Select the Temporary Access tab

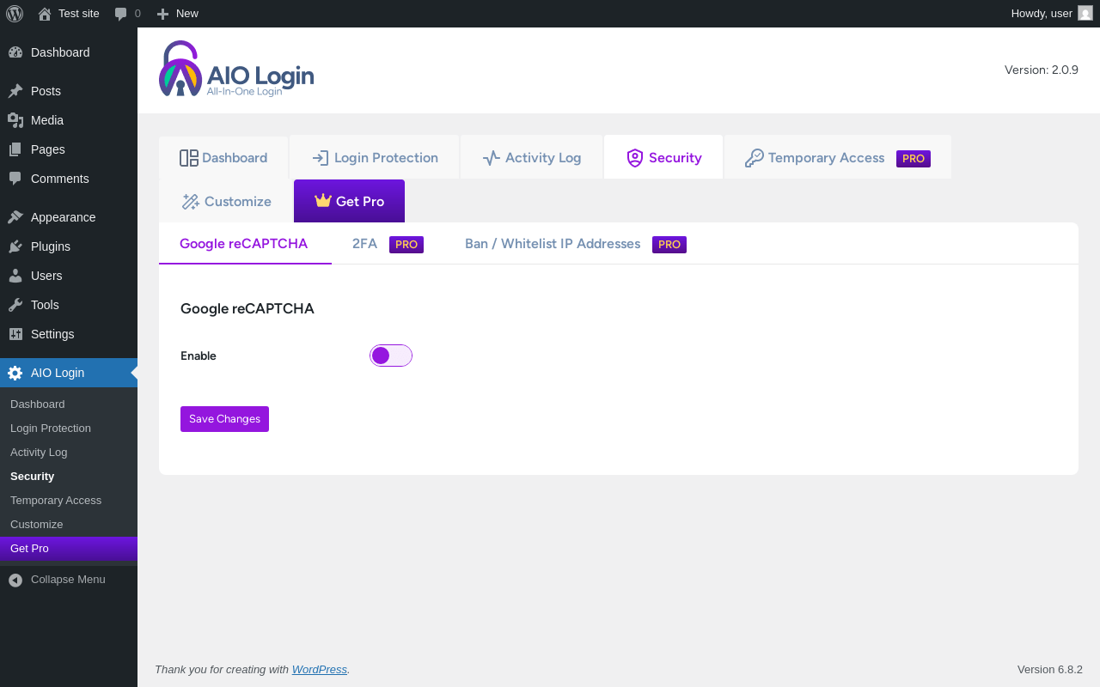tap(838, 157)
